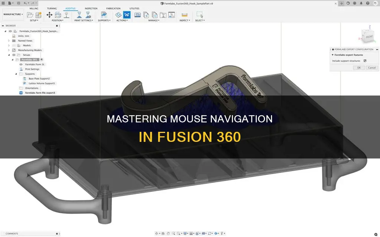Click the Select window-selection icon
The height and width of the screenshot is (237, 380).
coord(200,15)
